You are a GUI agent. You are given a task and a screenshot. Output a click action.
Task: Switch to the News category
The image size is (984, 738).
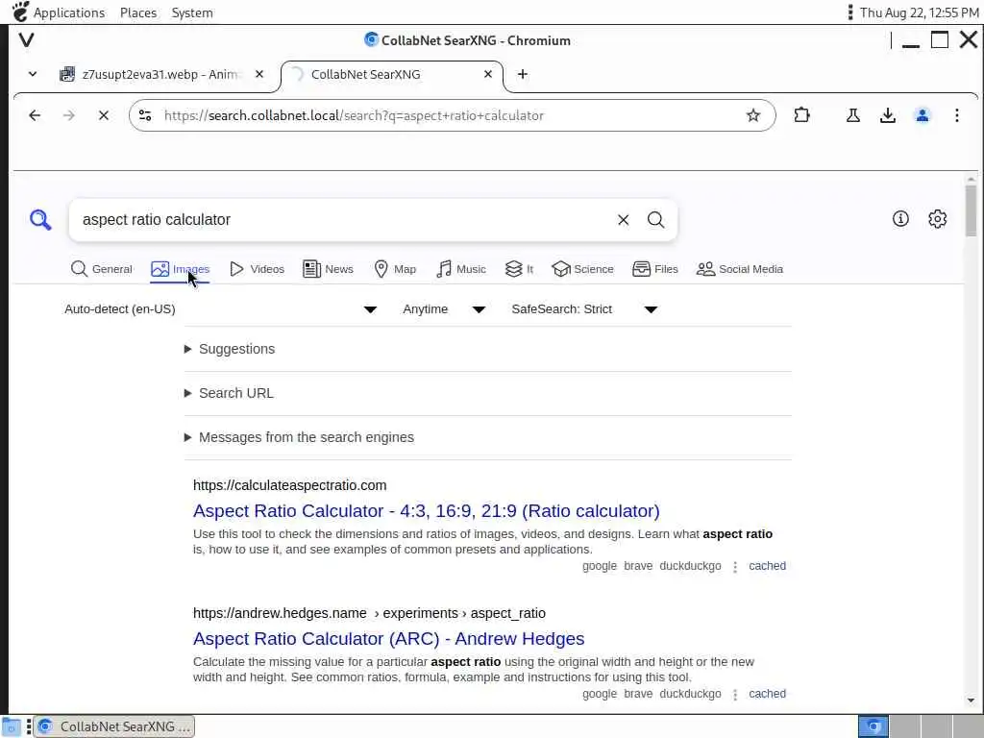tap(329, 269)
